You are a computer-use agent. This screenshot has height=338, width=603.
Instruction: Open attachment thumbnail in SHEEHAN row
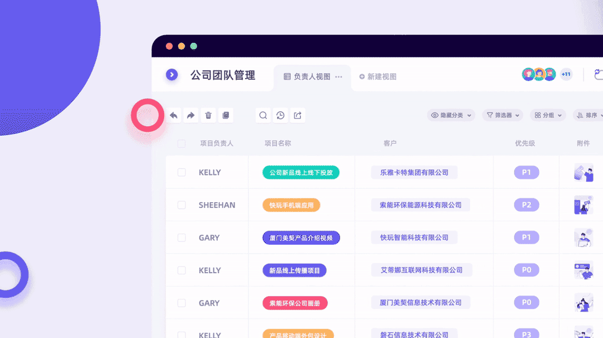[583, 205]
